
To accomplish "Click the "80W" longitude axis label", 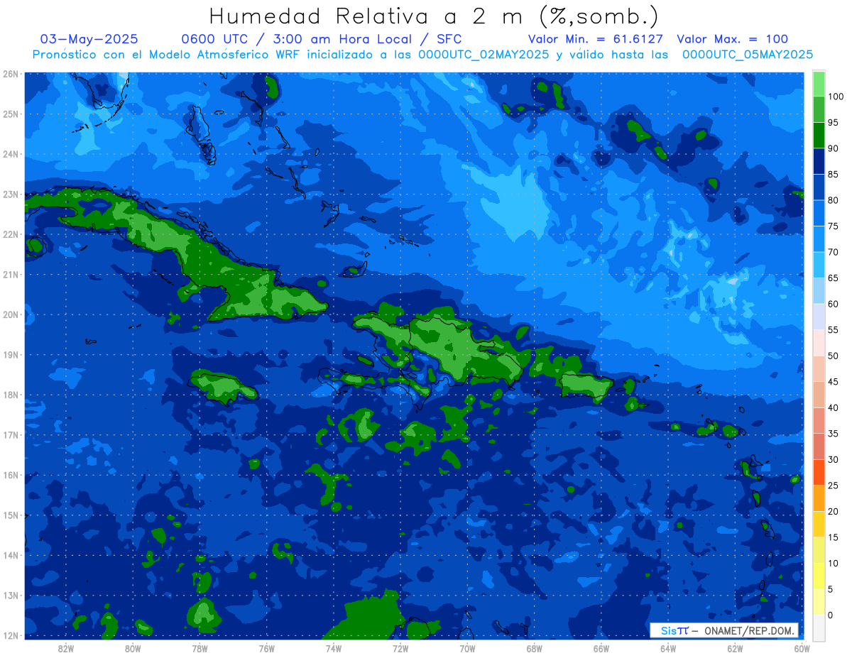I will (x=133, y=648).
